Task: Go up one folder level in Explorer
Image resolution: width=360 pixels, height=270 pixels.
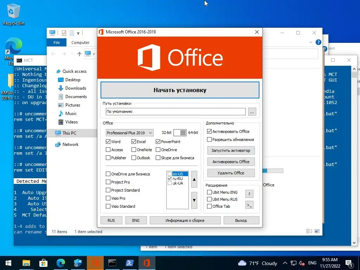Action: pyautogui.click(x=79, y=54)
